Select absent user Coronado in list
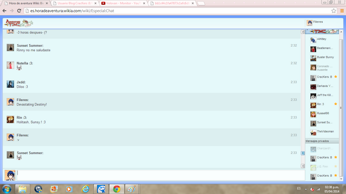Screen dimensions: 346x194 coord(322,67)
